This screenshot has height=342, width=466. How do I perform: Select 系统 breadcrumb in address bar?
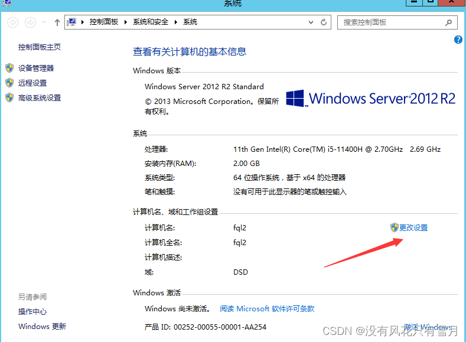coord(190,22)
